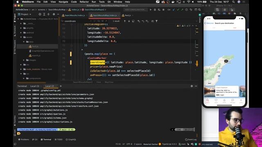Open macOS Spotlight search in the menu bar

233,2
